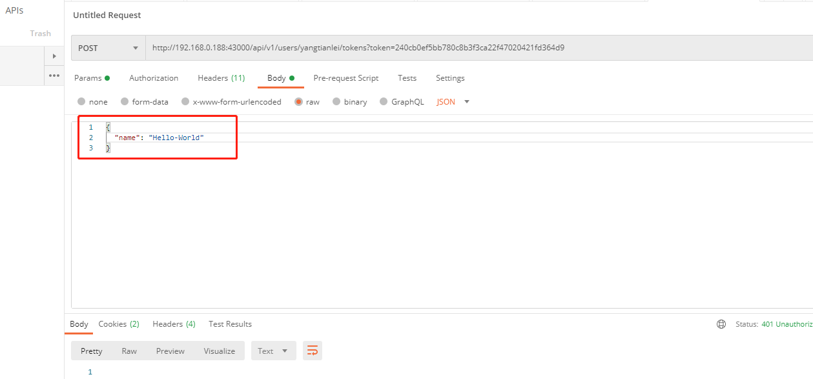Select the GraphQL body type radio
Image resolution: width=813 pixels, height=379 pixels.
pos(384,101)
